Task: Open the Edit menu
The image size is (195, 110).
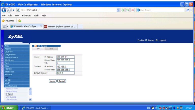Action: tap(10, 15)
